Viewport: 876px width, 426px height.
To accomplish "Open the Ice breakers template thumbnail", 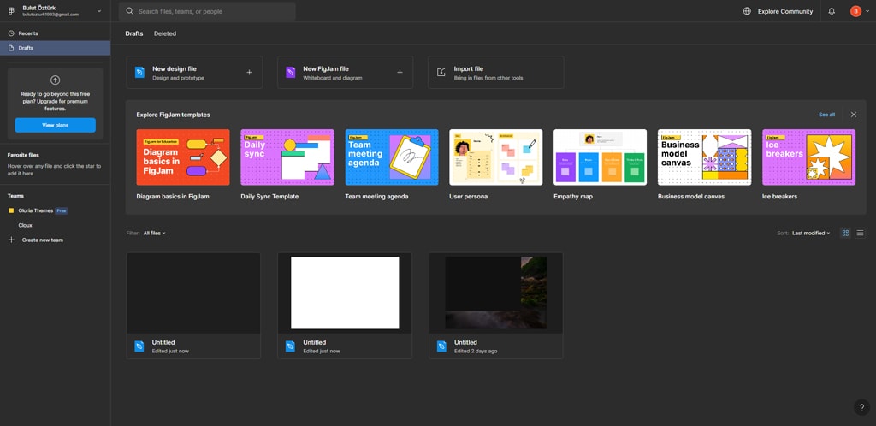I will (x=808, y=157).
